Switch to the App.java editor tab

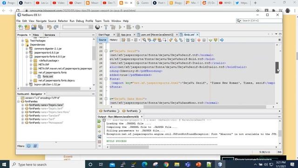126,35
